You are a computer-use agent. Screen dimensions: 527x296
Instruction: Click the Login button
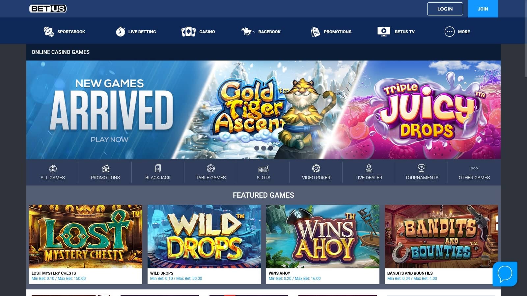click(445, 9)
